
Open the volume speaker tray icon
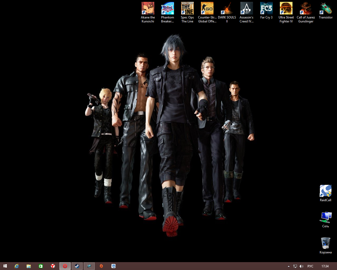click(301, 266)
